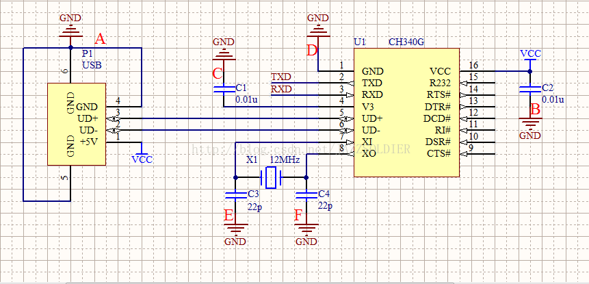Click the RXD net label on the wire
Image resolution: width=589 pixels, height=284 pixels.
click(x=281, y=89)
